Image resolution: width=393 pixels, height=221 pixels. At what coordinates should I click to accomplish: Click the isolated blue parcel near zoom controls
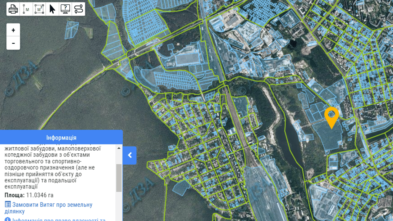coord(71,30)
